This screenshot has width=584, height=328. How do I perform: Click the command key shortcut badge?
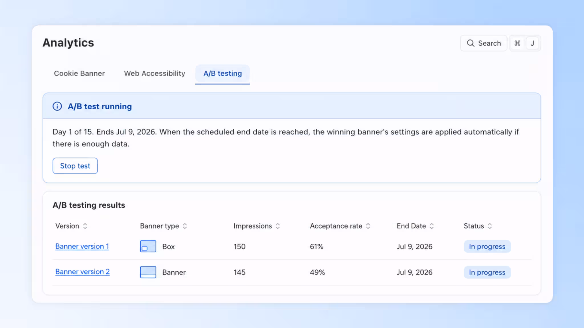pyautogui.click(x=517, y=43)
